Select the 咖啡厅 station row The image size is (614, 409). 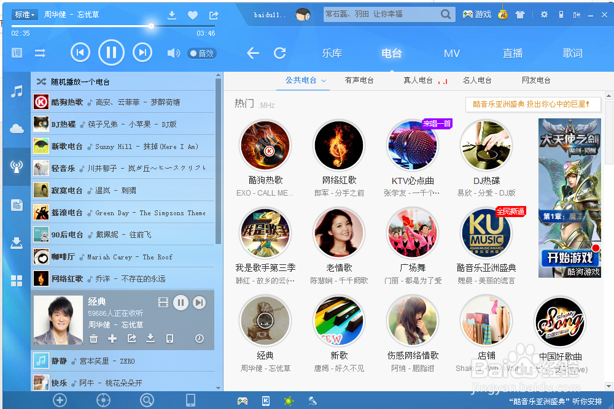click(123, 257)
